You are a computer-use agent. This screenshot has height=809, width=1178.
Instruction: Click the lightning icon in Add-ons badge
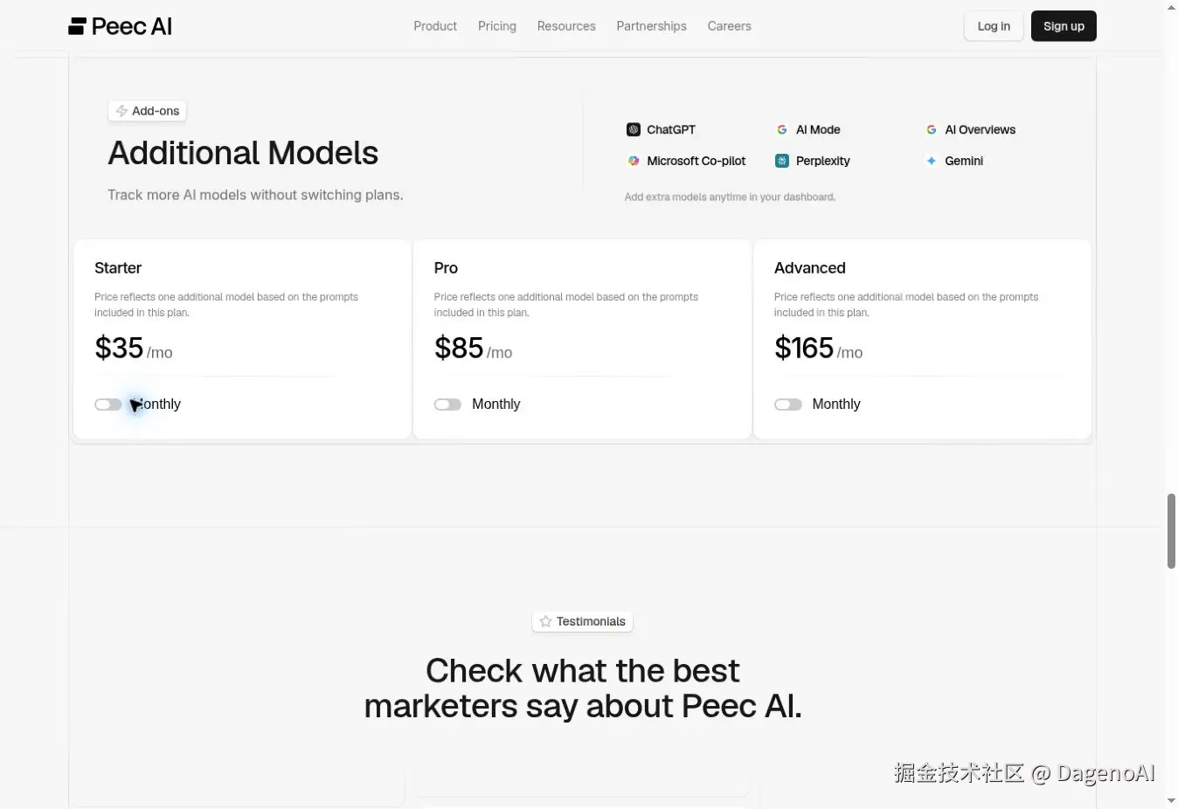pyautogui.click(x=121, y=111)
